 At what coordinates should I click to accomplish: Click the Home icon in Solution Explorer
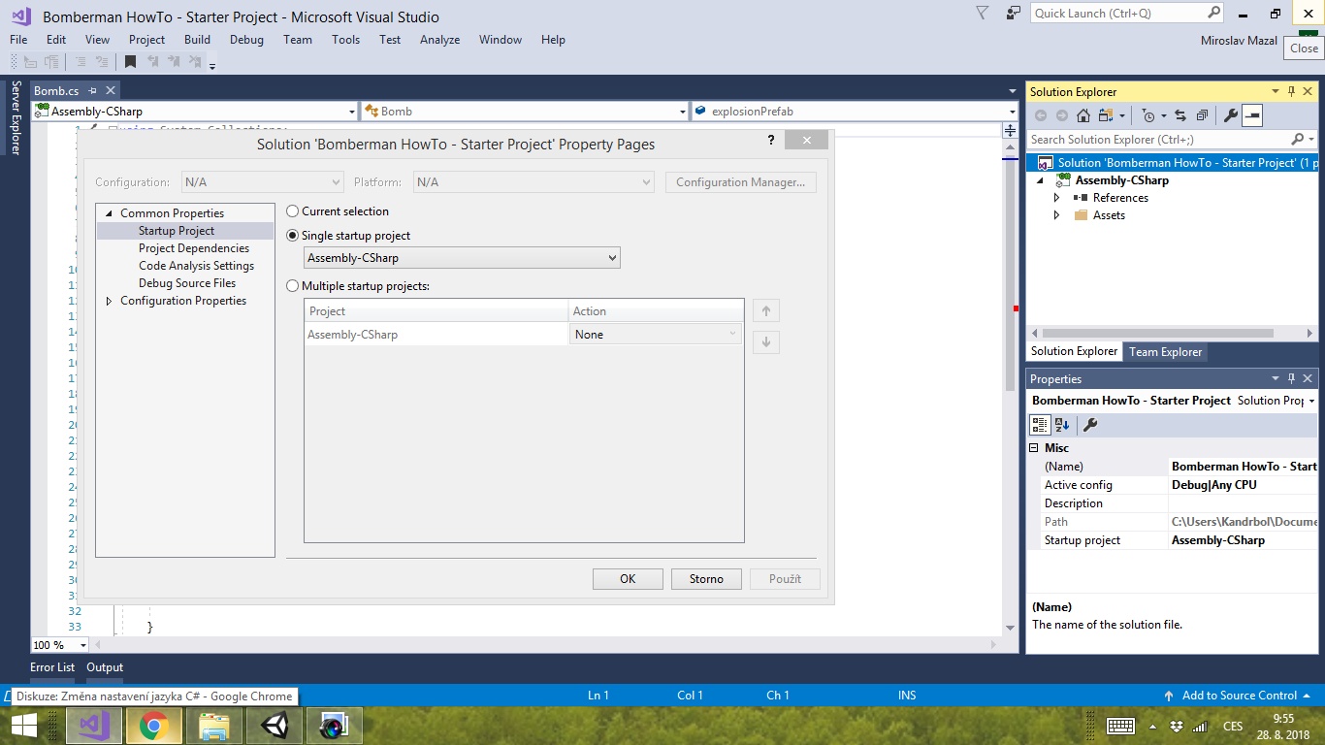point(1083,115)
